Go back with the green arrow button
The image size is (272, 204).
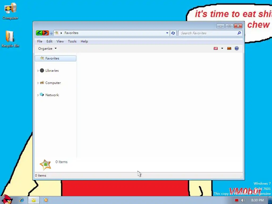pos(39,33)
